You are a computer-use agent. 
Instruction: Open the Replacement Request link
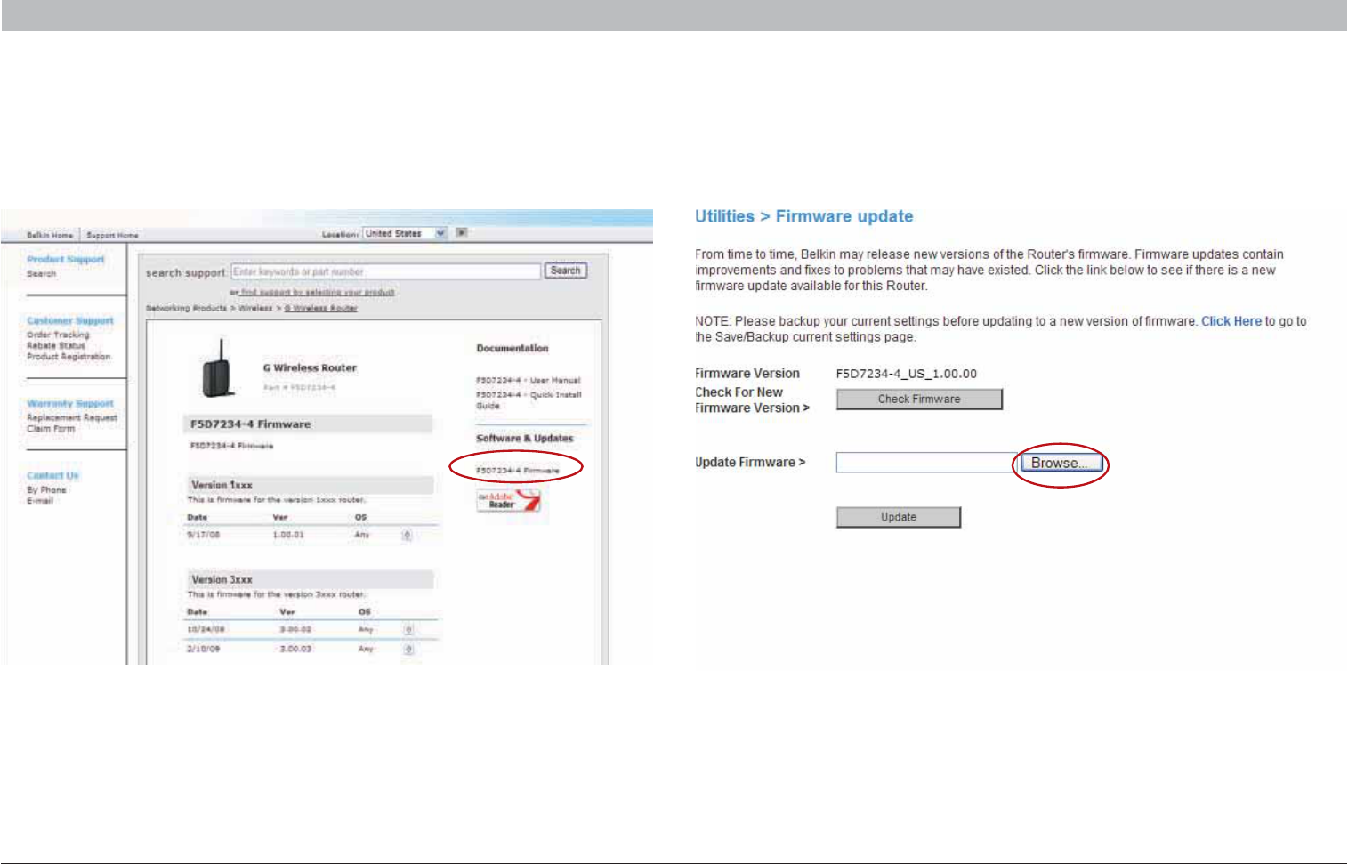click(x=72, y=418)
